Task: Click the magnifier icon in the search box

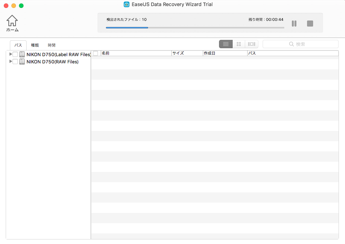Action: coord(291,44)
